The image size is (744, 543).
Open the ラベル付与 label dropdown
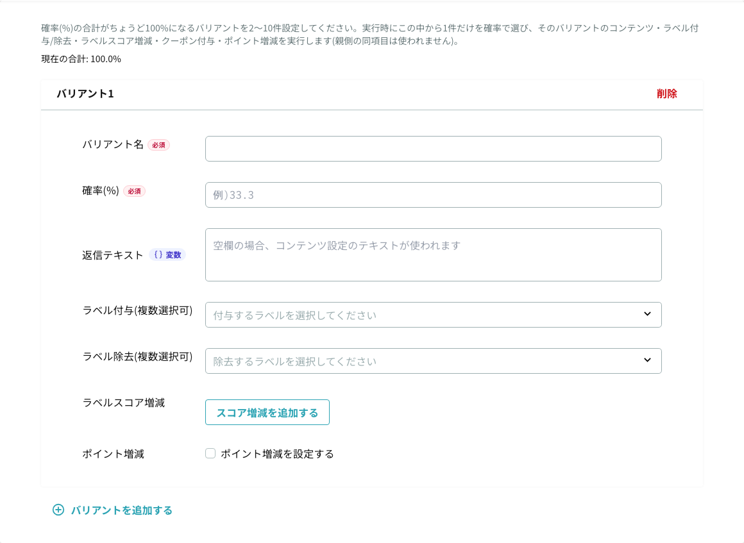click(x=433, y=315)
